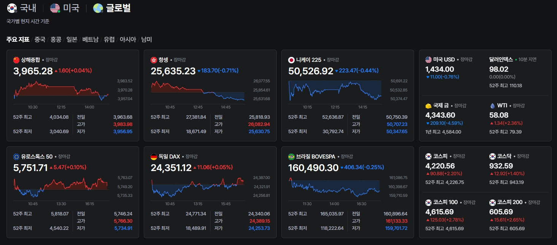Open the 브라질 BOVESPA index title
Viewport: 557px width, 245px height.
316,157
